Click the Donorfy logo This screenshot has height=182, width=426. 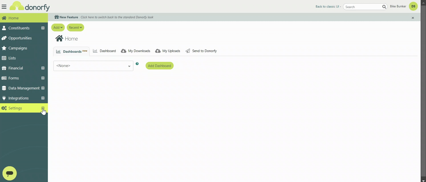click(x=30, y=7)
